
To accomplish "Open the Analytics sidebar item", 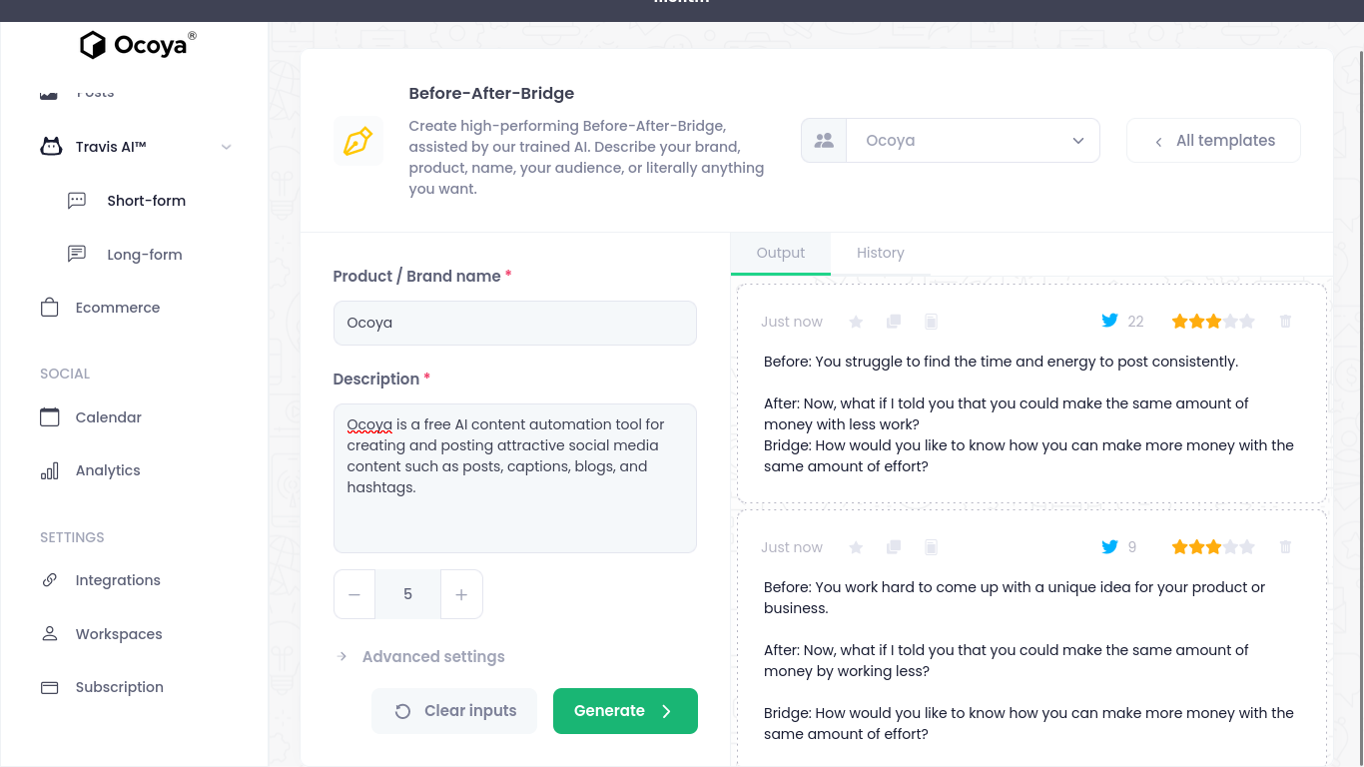I will point(107,470).
